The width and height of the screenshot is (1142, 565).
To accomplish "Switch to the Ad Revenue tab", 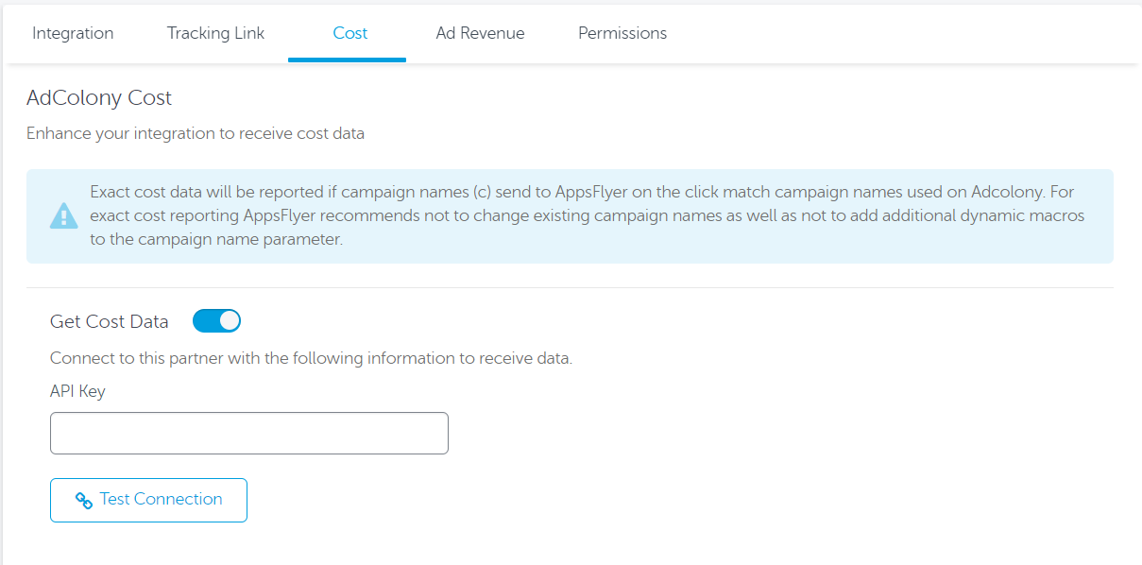I will pyautogui.click(x=480, y=33).
